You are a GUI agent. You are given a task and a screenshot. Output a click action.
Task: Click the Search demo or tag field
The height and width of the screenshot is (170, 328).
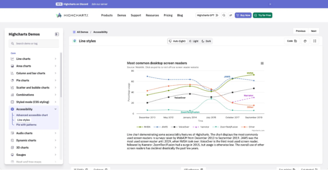point(35,43)
